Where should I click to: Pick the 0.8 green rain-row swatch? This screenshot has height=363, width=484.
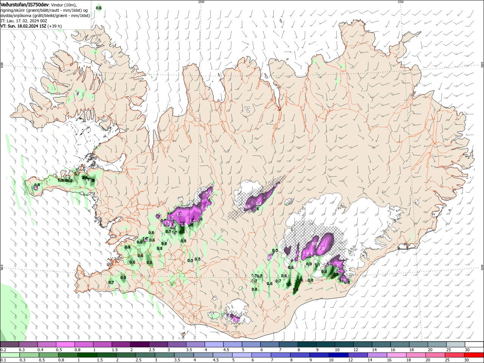coord(68,355)
